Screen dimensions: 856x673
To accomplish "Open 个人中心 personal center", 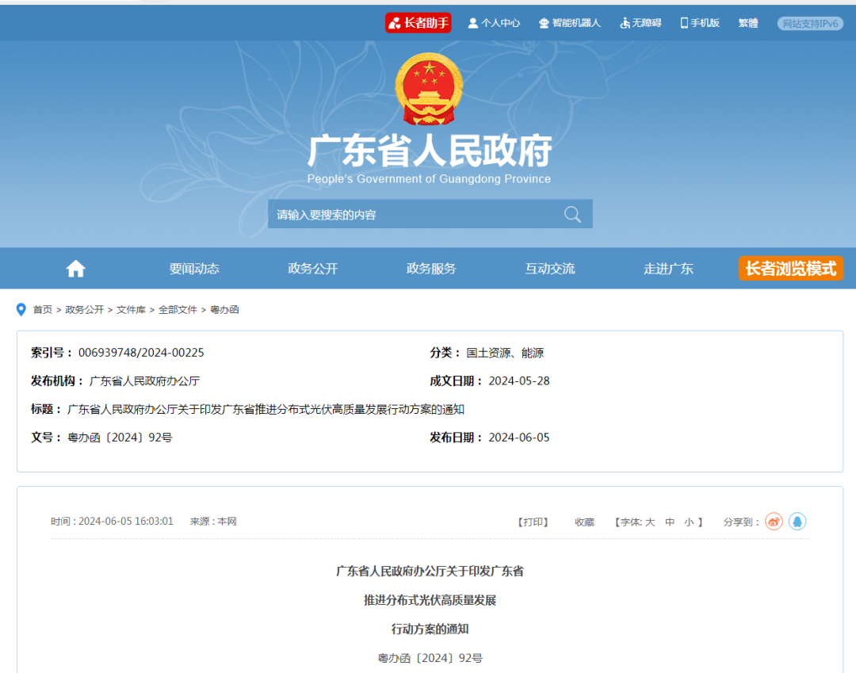I will coord(494,23).
